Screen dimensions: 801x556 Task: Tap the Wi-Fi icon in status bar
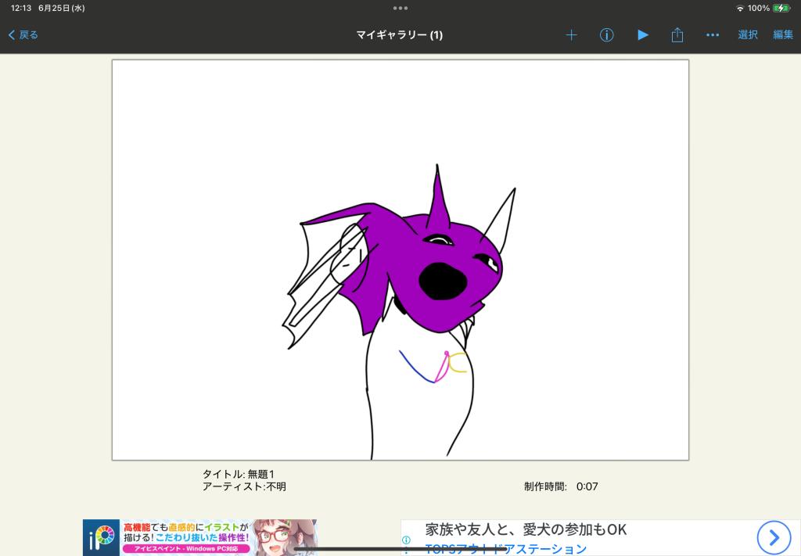(740, 8)
